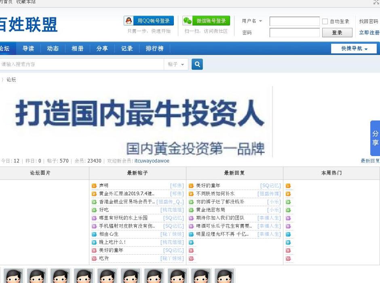Click the 本周热门 column header

point(331,173)
